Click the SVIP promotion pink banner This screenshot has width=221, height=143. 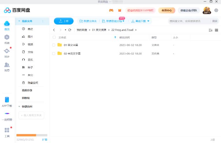click(141, 10)
